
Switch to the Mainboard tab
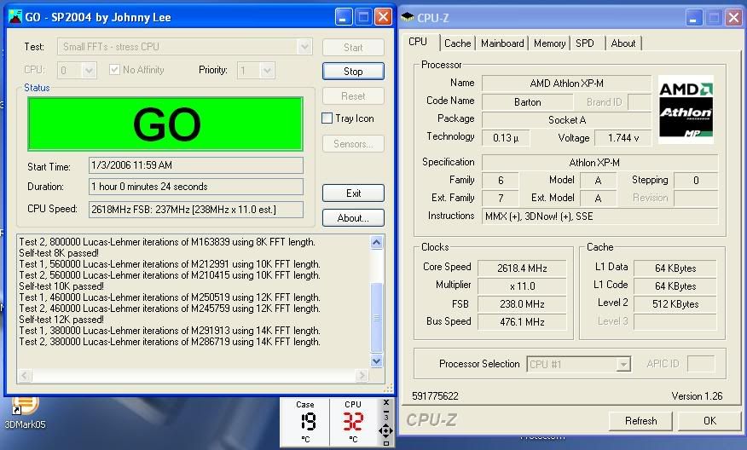tap(502, 43)
